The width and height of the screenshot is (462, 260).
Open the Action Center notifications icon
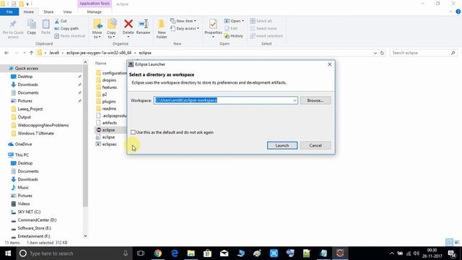[452, 253]
